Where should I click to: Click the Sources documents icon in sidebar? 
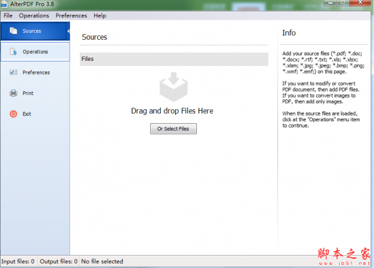pos(13,30)
